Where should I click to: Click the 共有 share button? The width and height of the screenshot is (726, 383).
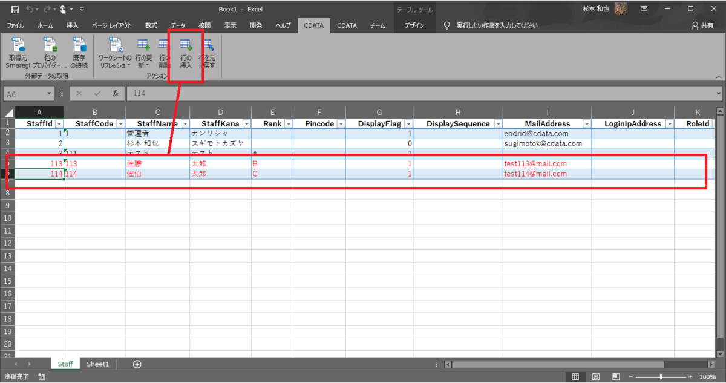pyautogui.click(x=702, y=25)
